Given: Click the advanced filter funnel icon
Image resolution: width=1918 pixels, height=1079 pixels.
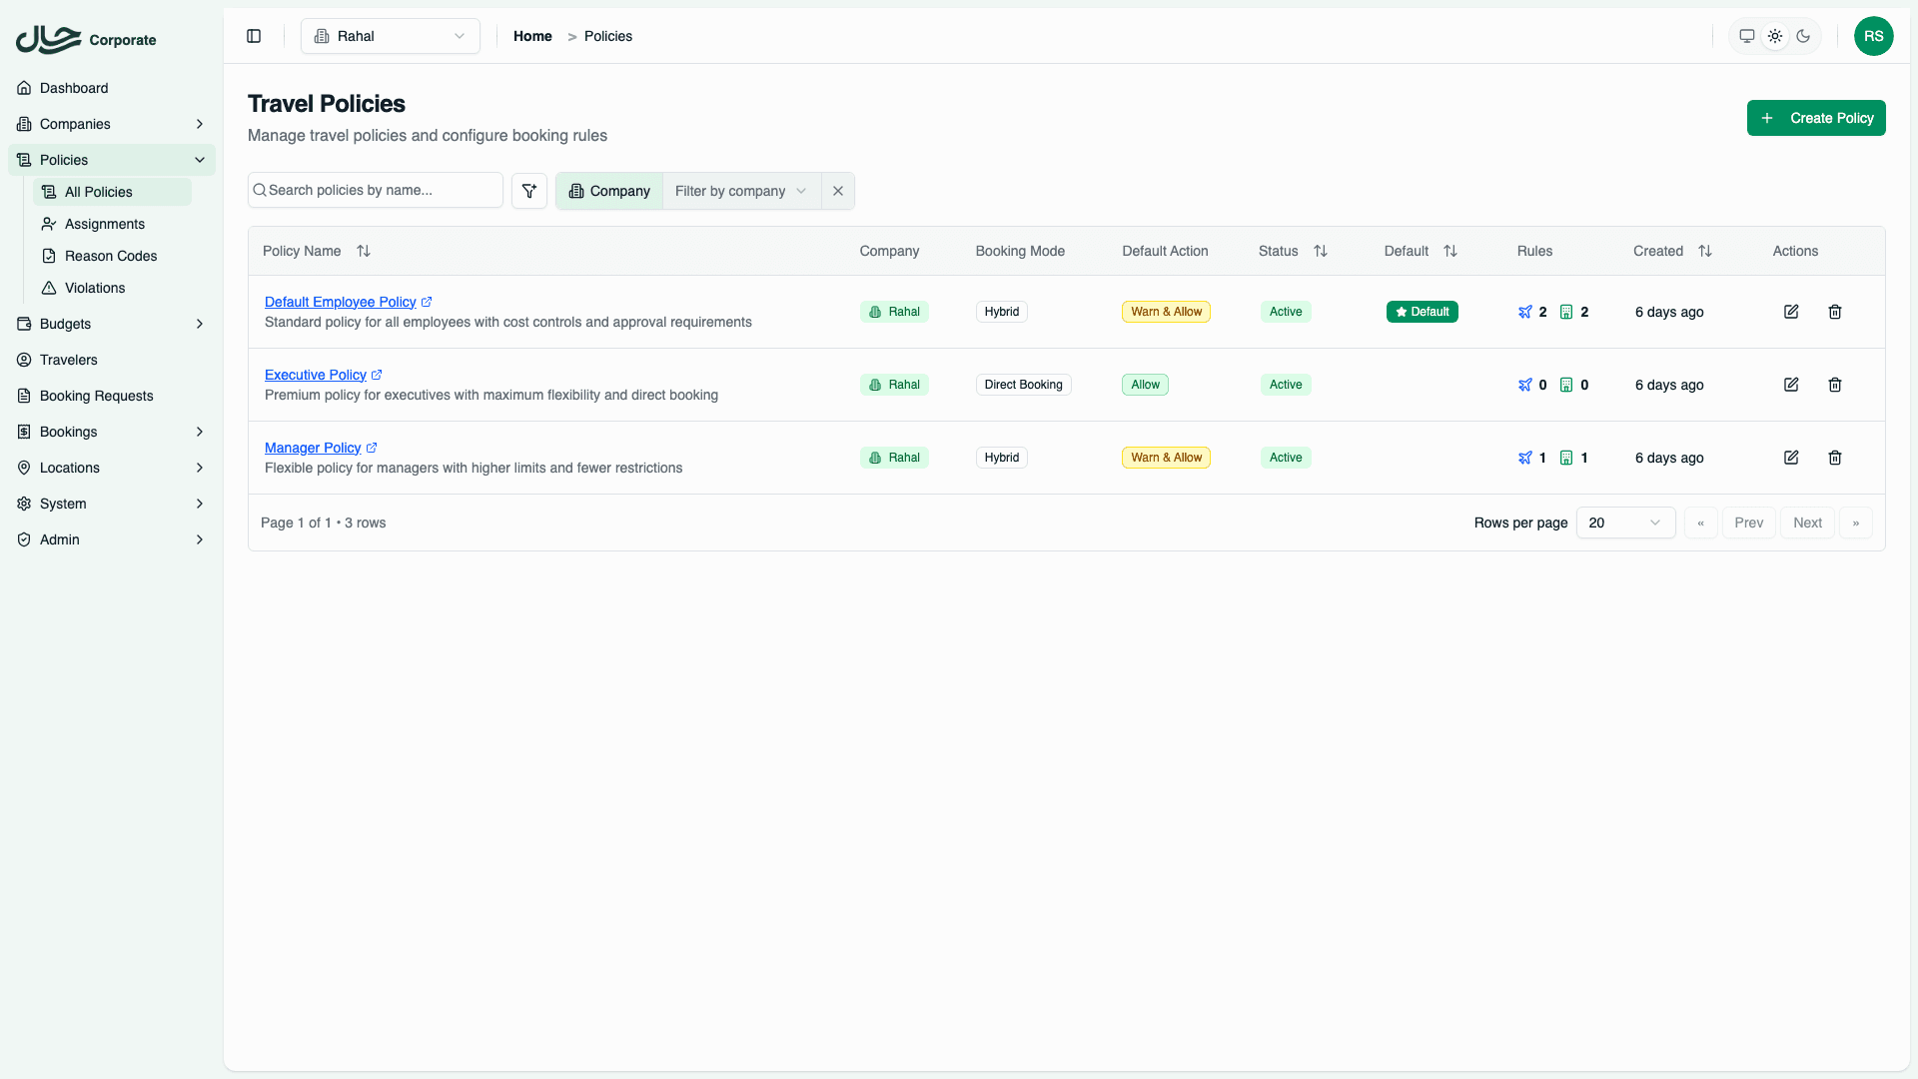Looking at the screenshot, I should click(x=529, y=191).
